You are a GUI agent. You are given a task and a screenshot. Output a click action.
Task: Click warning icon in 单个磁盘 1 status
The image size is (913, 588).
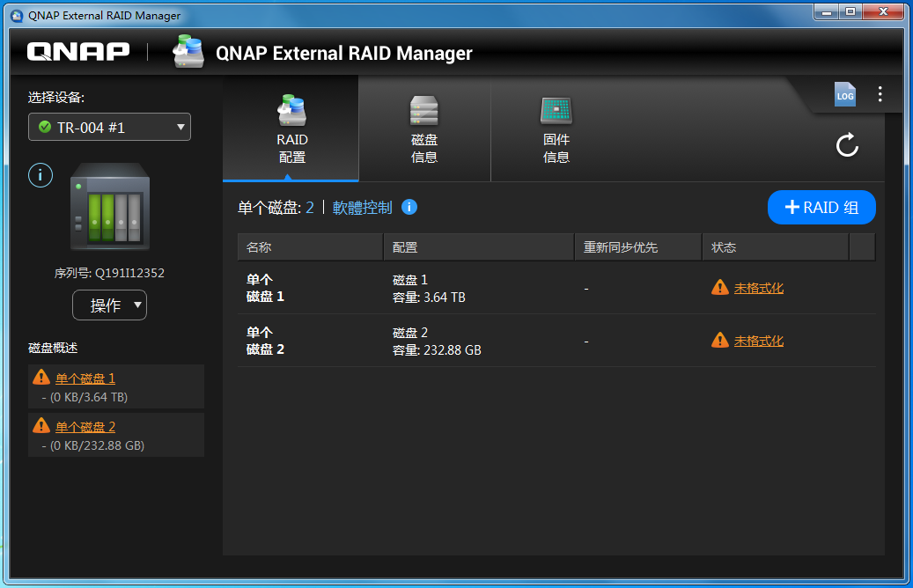point(719,288)
